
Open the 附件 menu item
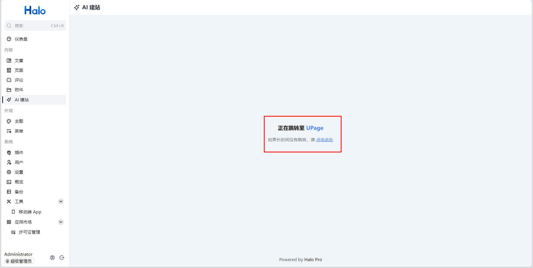(x=35, y=90)
